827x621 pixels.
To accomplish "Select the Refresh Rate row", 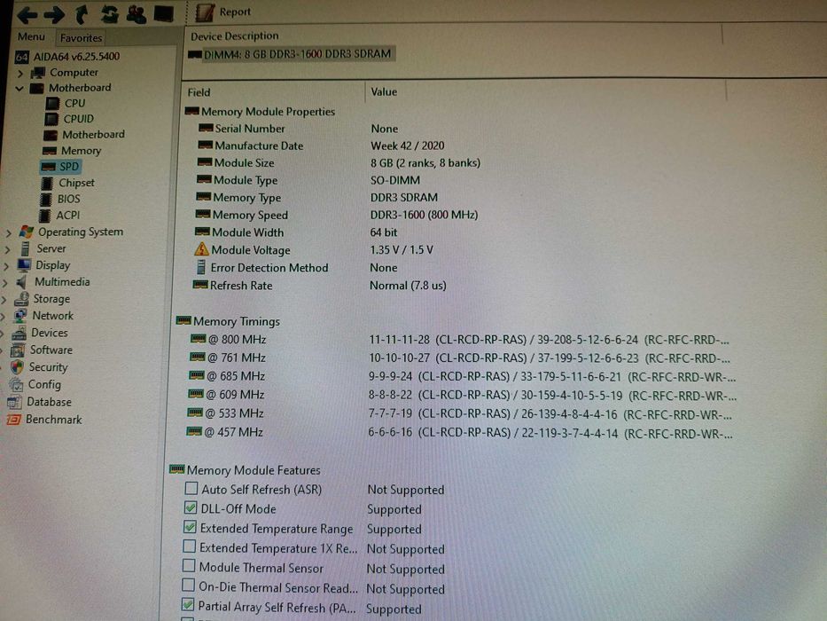I will (x=320, y=286).
